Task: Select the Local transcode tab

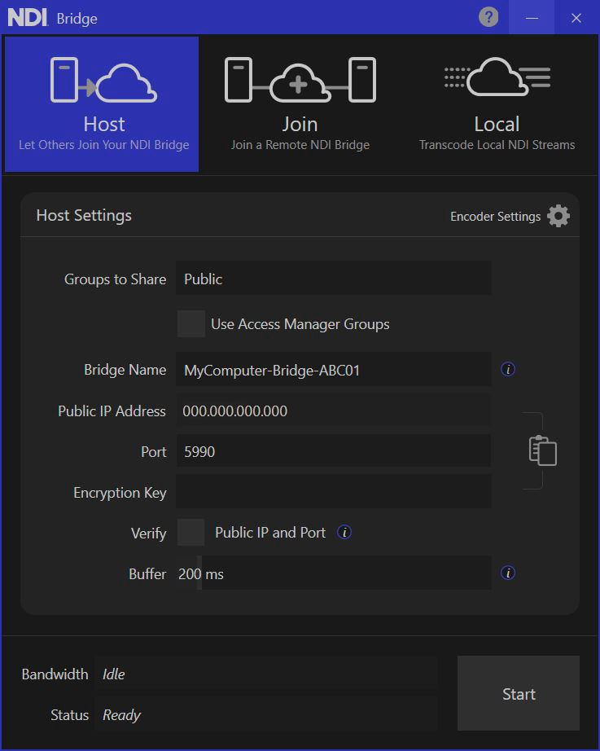Action: 497,104
